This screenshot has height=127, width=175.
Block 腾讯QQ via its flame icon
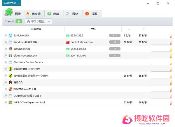pos(6,83)
